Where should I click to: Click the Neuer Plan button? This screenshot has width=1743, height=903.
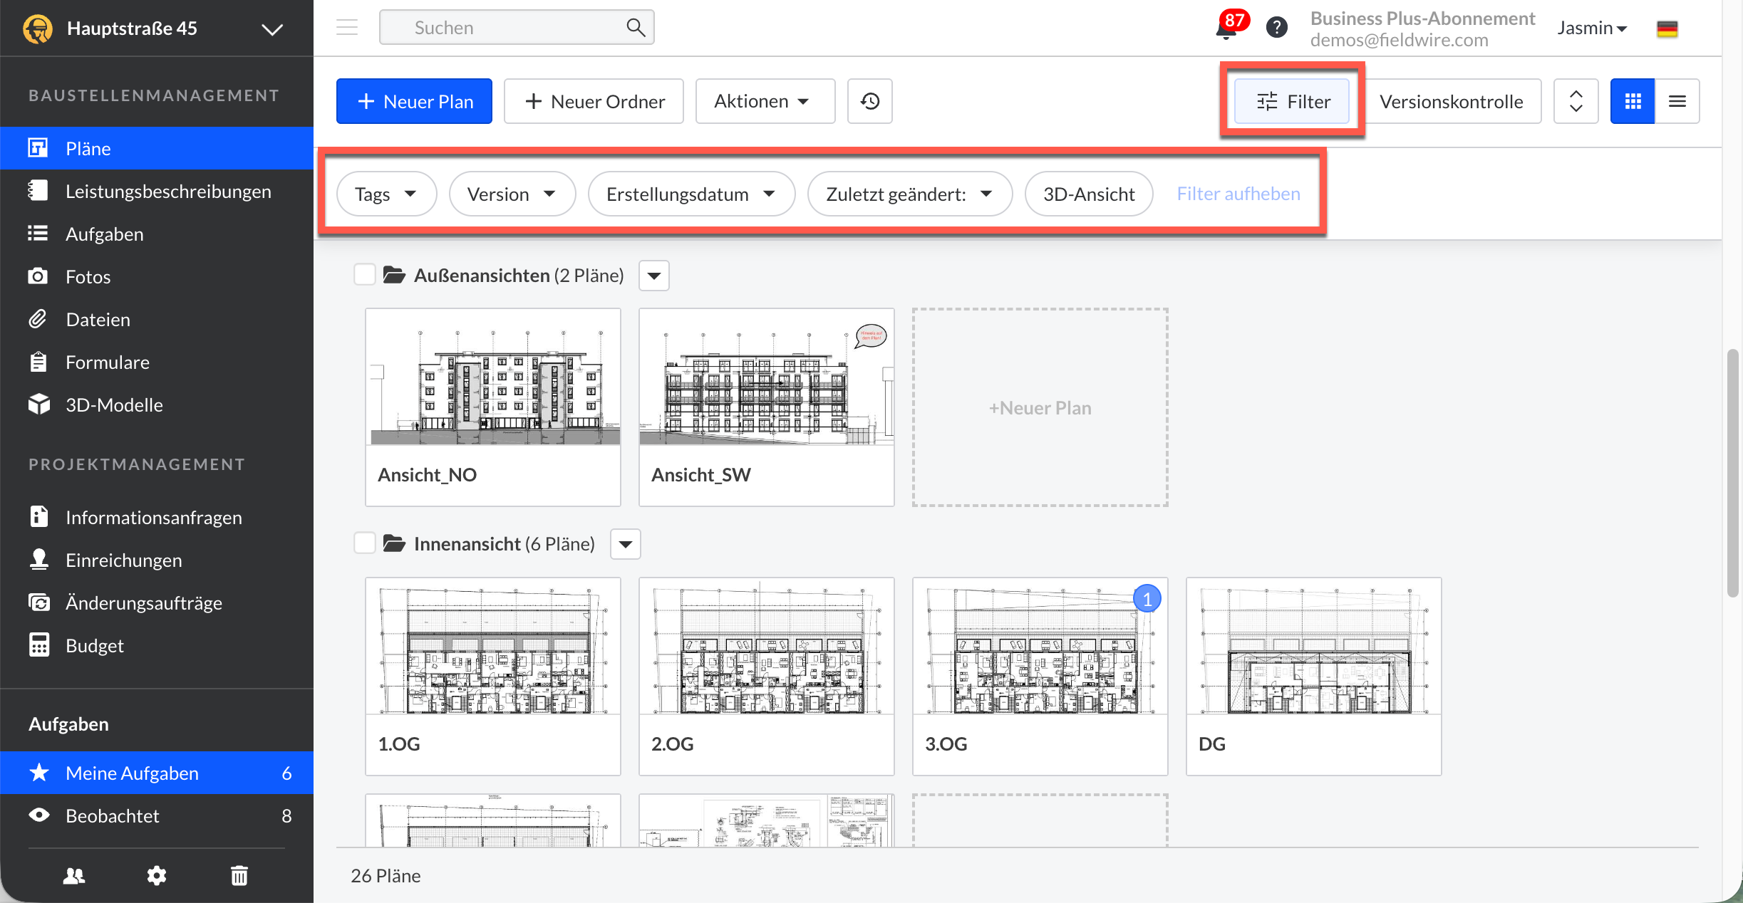414,101
